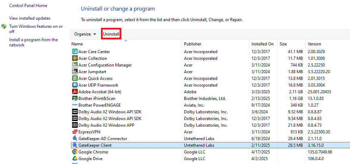Viewport: 350px width, 164px height.
Task: Click publisher Aviata, Inc.
Action: (194, 105)
